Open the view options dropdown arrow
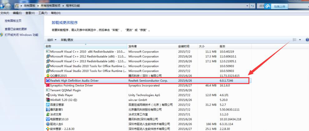 (x=300, y=40)
